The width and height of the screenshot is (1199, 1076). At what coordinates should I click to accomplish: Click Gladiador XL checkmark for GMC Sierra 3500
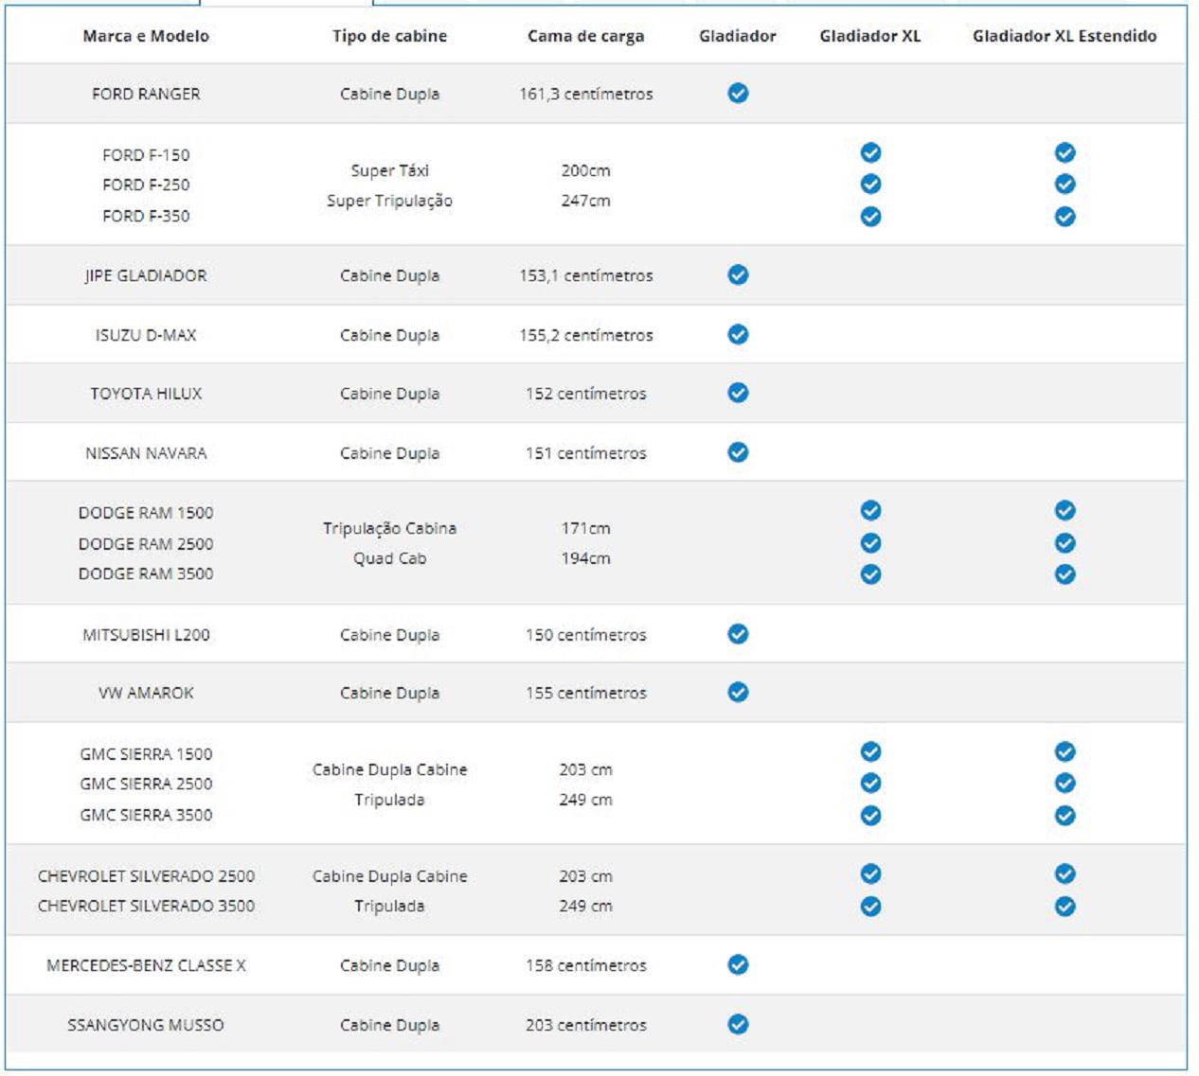click(870, 815)
